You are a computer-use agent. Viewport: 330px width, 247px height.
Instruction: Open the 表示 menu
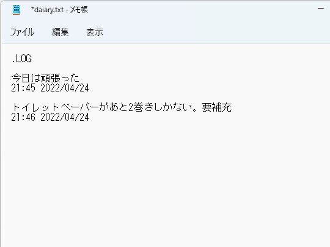click(95, 32)
